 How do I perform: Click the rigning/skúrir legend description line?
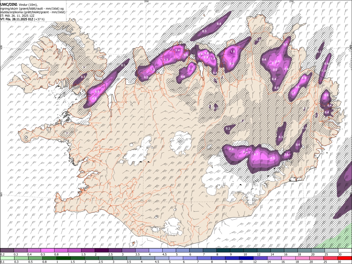pyautogui.click(x=32, y=8)
